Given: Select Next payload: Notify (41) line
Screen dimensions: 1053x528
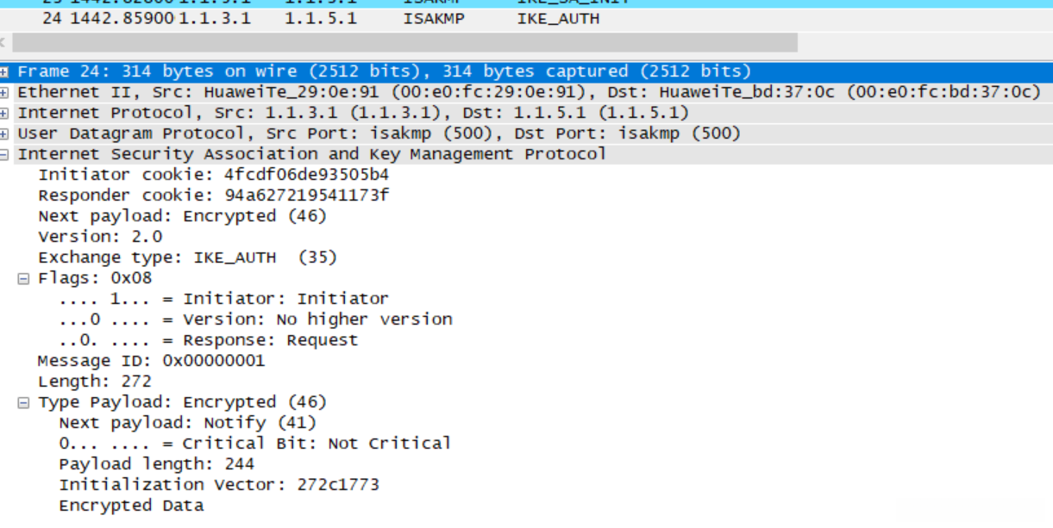Looking at the screenshot, I should coord(187,423).
